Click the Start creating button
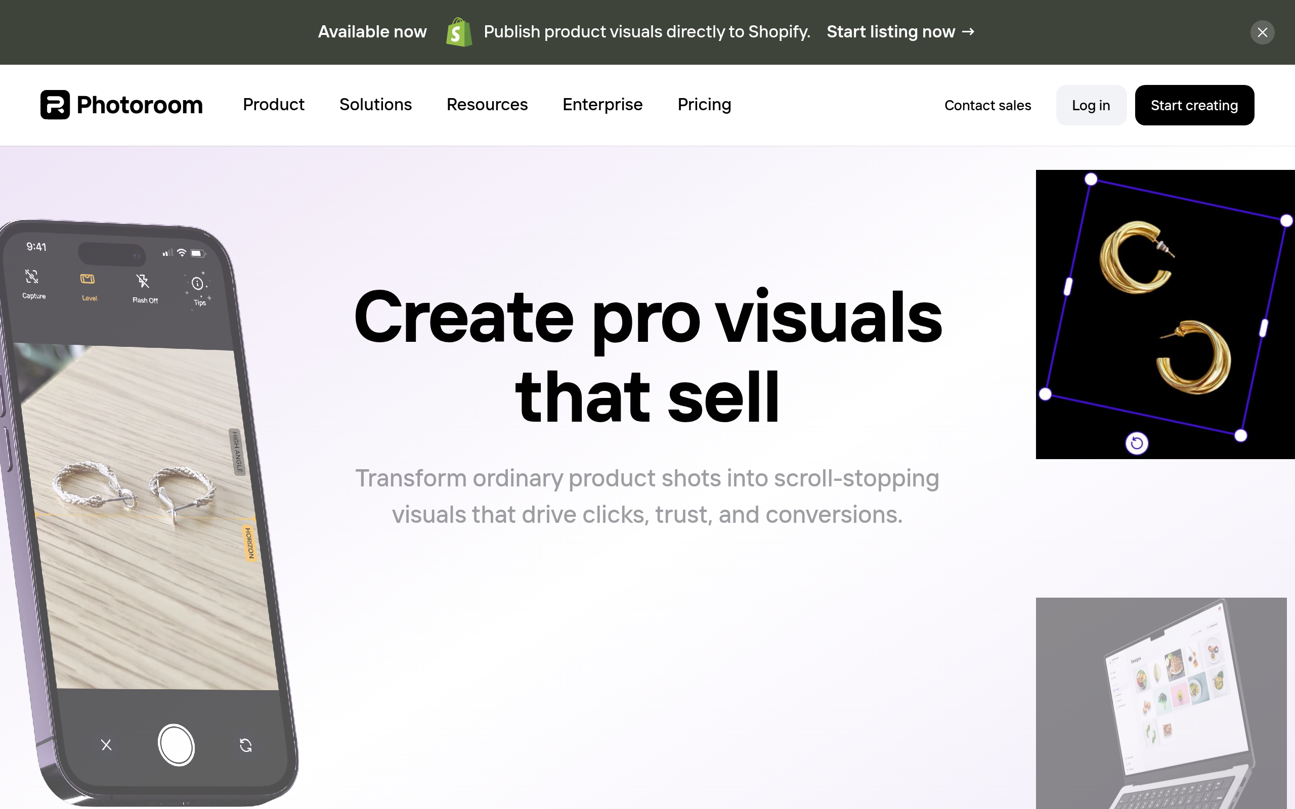Image resolution: width=1295 pixels, height=809 pixels. pos(1194,105)
